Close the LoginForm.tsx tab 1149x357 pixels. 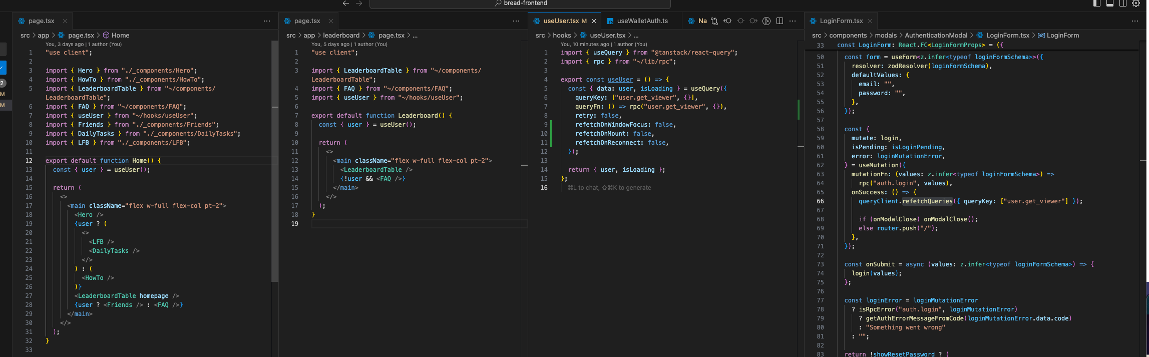pos(870,21)
